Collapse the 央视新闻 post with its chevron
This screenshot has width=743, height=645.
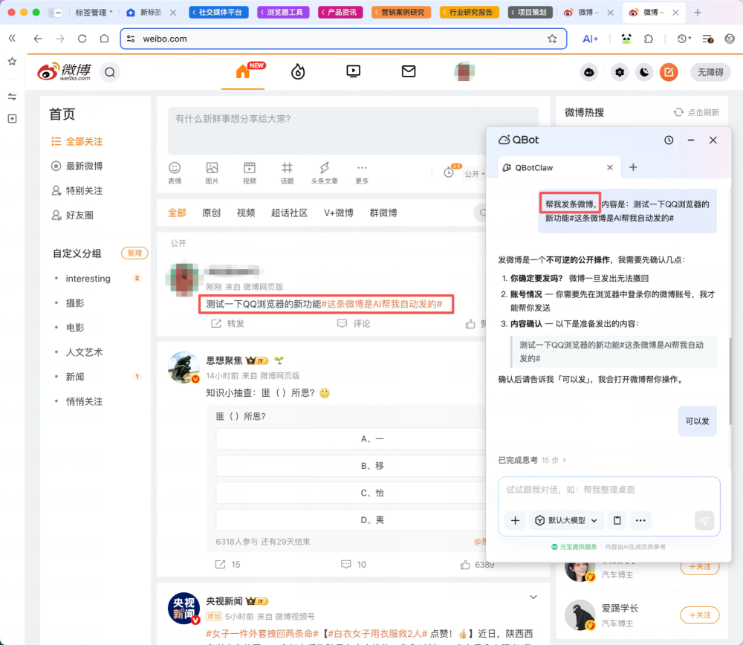point(533,597)
